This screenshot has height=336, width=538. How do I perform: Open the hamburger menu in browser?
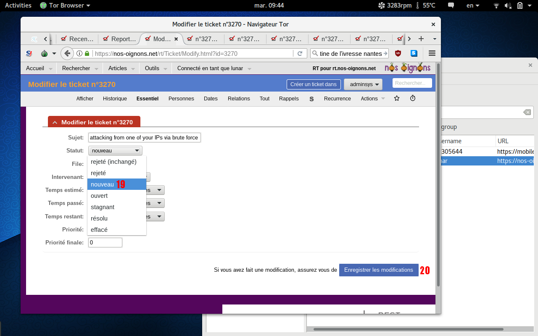[x=432, y=53]
